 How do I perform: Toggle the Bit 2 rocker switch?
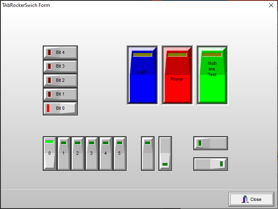click(x=60, y=81)
